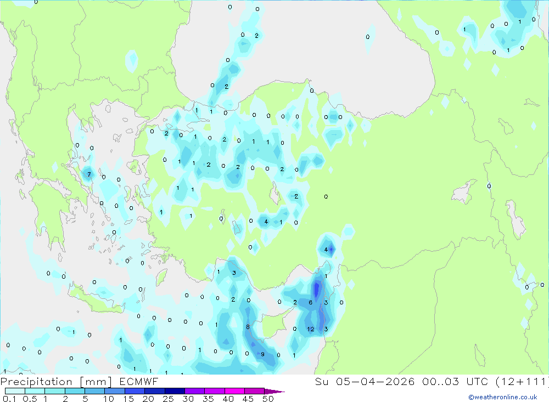Pick the 25–30 mm navy legend swatch
This screenshot has height=402, width=549.
tap(175, 391)
